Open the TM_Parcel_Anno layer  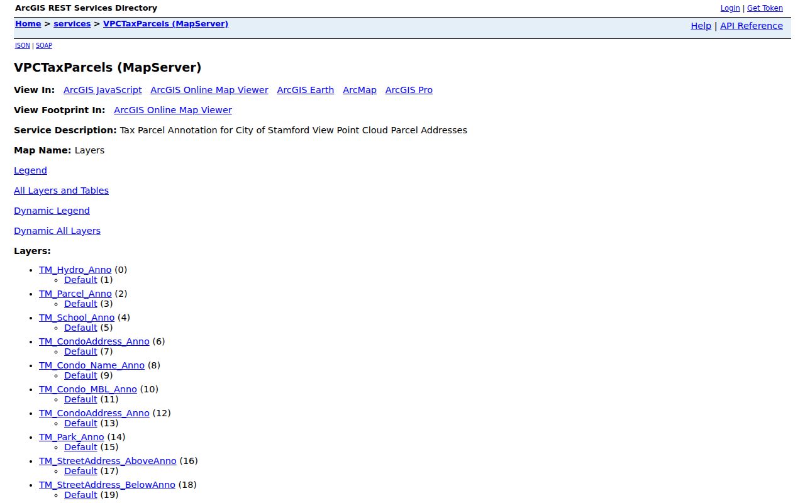[x=75, y=294]
